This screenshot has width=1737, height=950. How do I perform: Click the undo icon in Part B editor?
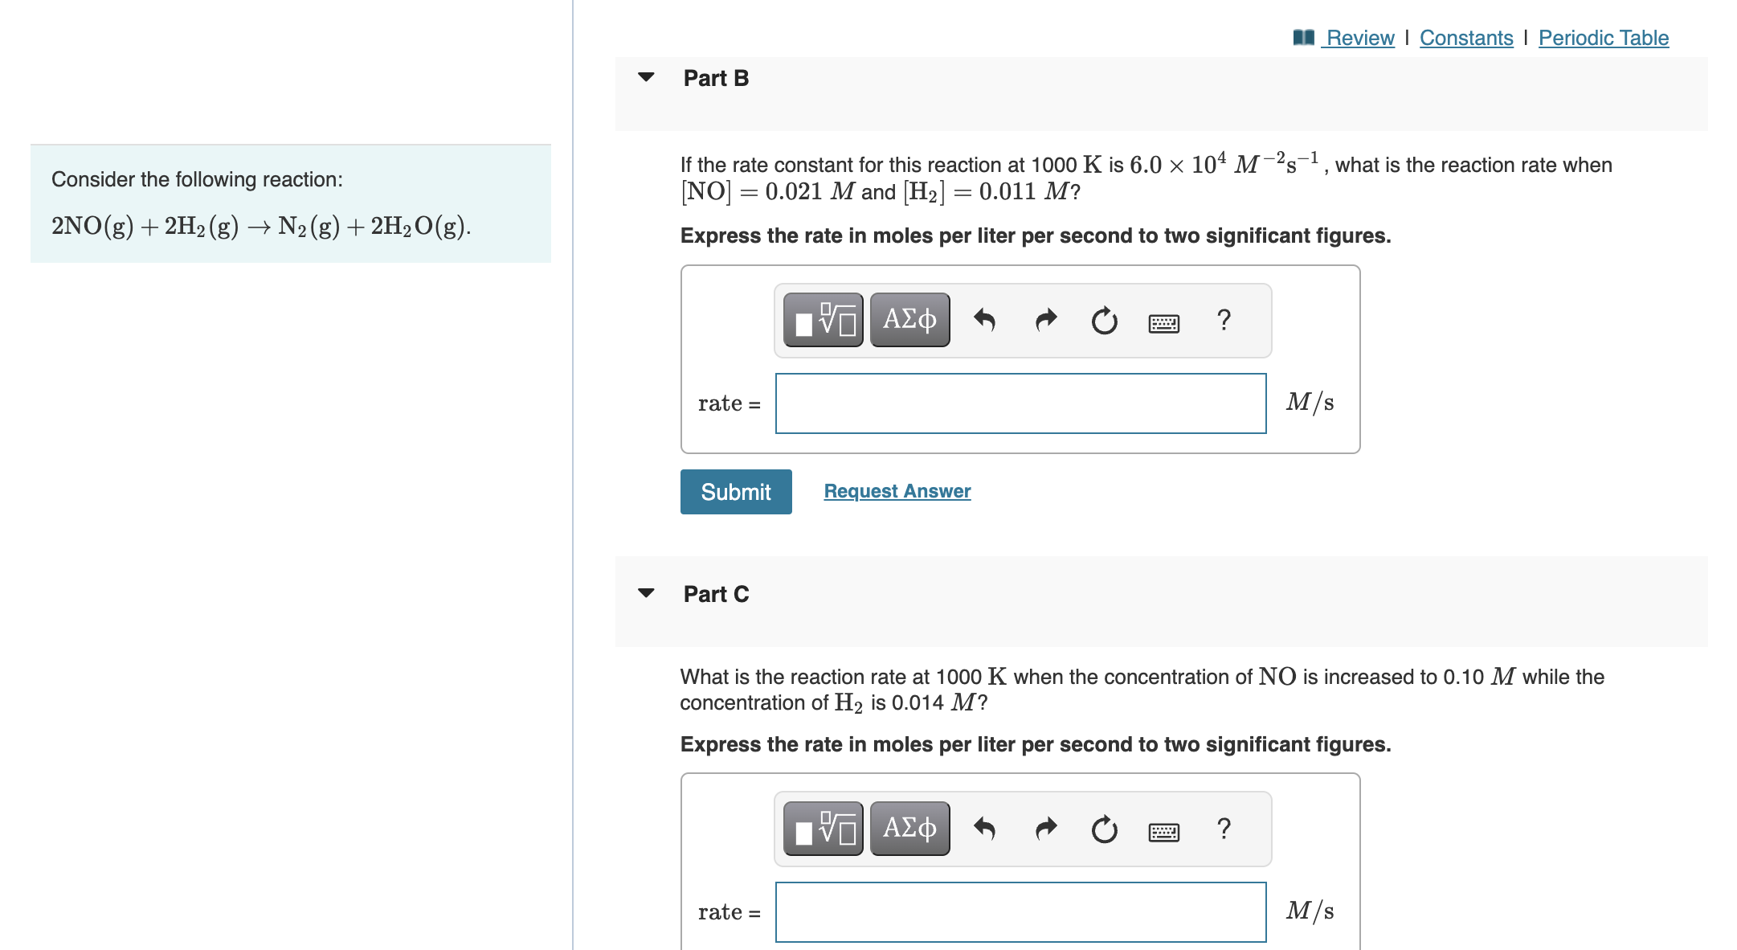tap(985, 320)
